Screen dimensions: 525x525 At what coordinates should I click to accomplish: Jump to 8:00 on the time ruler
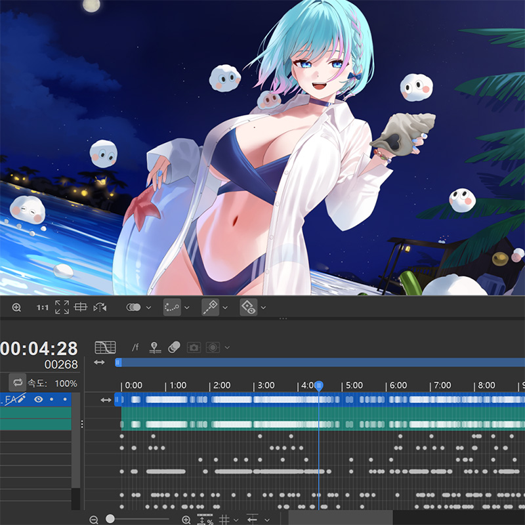click(486, 385)
